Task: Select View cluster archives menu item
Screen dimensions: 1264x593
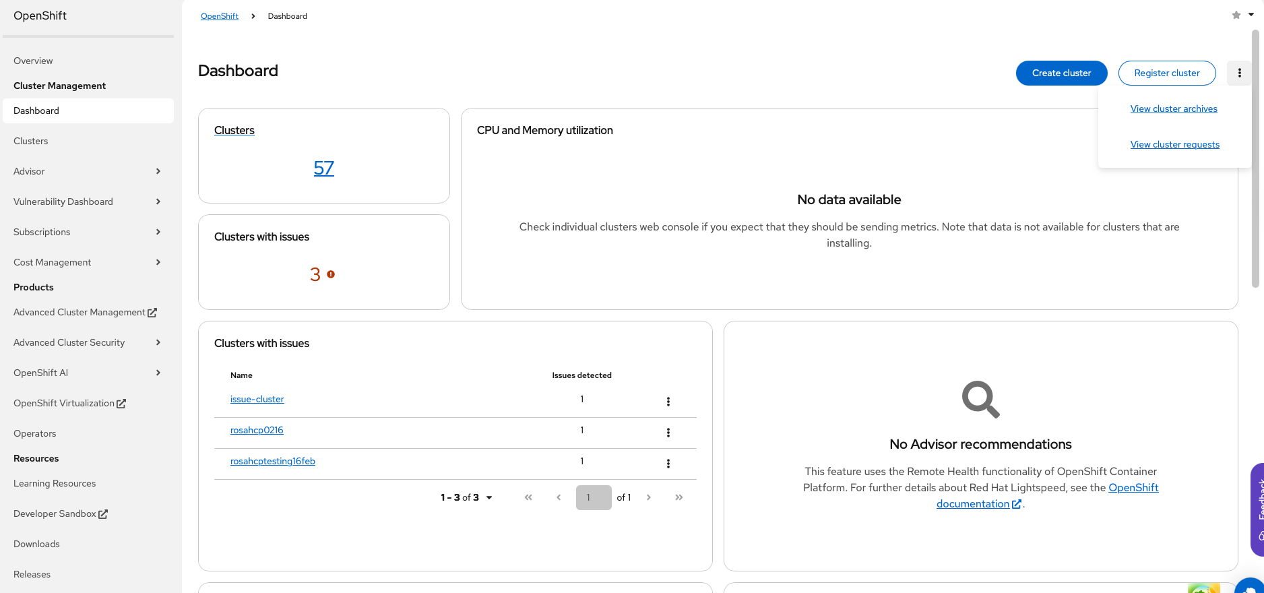Action: [x=1174, y=108]
